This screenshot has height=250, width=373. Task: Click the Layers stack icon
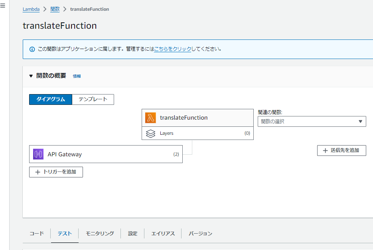pos(150,134)
